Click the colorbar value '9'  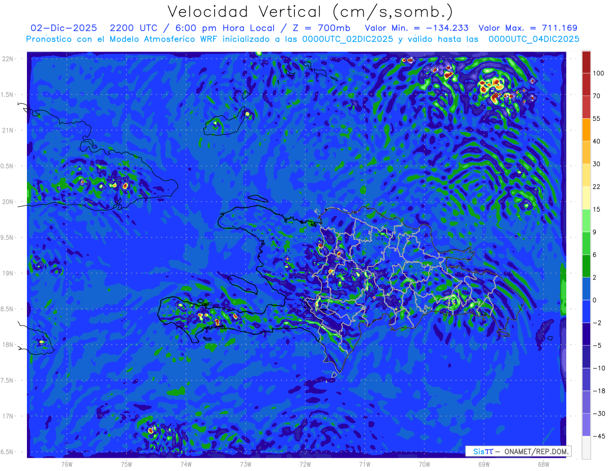point(595,232)
